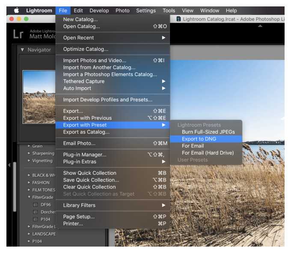The image size is (291, 253).
Task: Click the left panel scrollbar
Action: (15, 187)
